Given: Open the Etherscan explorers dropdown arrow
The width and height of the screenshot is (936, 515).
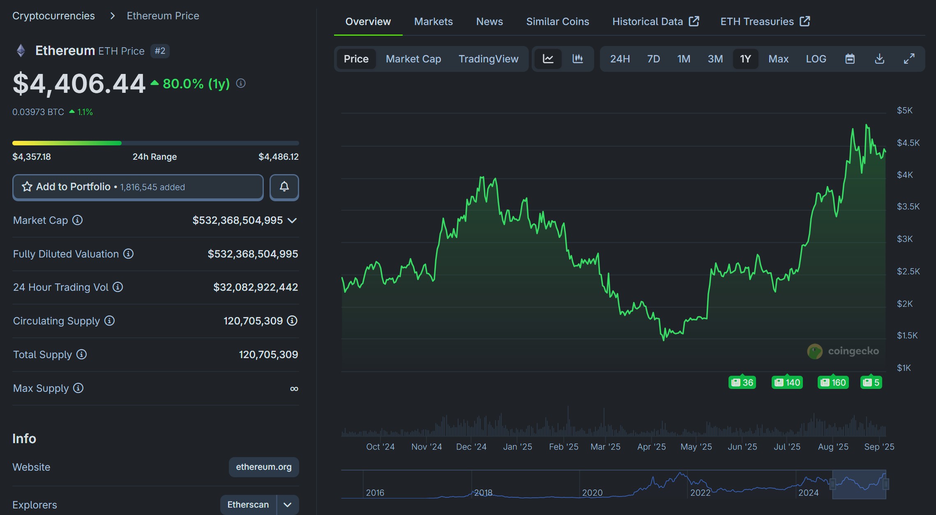Looking at the screenshot, I should tap(288, 505).
